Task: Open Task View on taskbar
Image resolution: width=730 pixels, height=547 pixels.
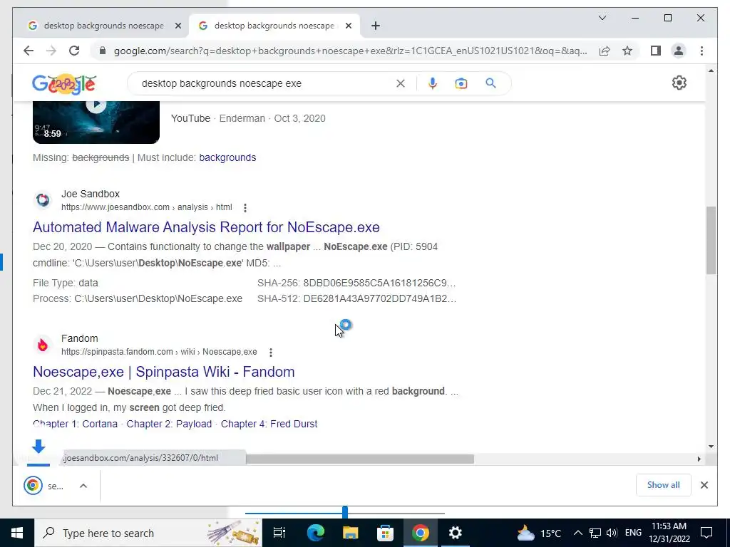Action: [279, 533]
